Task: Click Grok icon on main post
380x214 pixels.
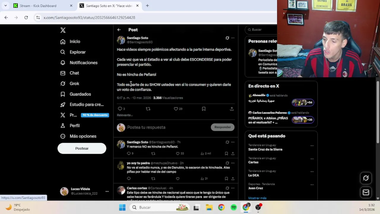Action: tap(227, 38)
